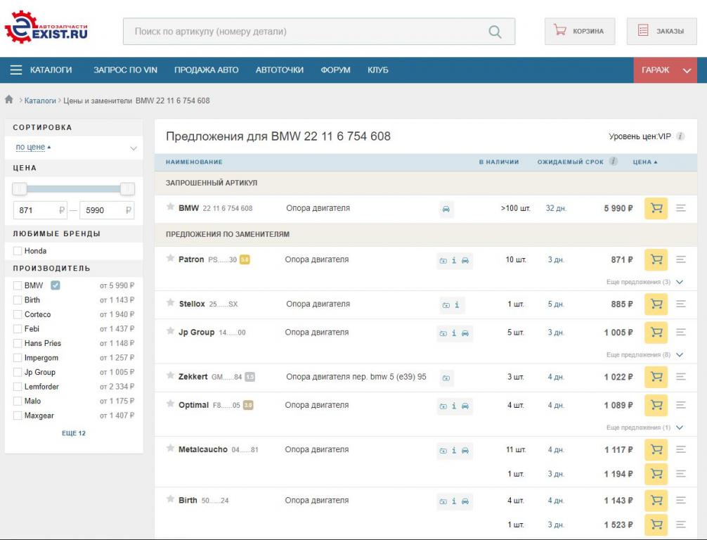
Task: Open the КЛУБ page
Action: tap(378, 70)
